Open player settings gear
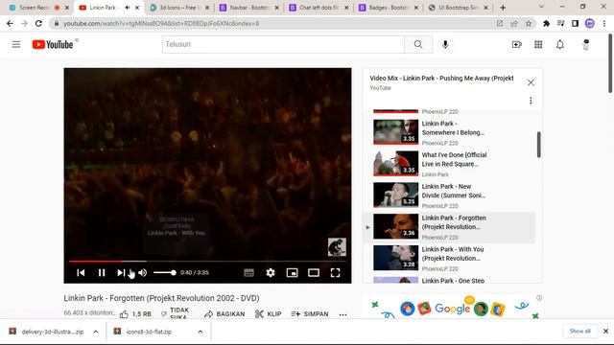Viewport: 614px width, 345px height. 271,272
